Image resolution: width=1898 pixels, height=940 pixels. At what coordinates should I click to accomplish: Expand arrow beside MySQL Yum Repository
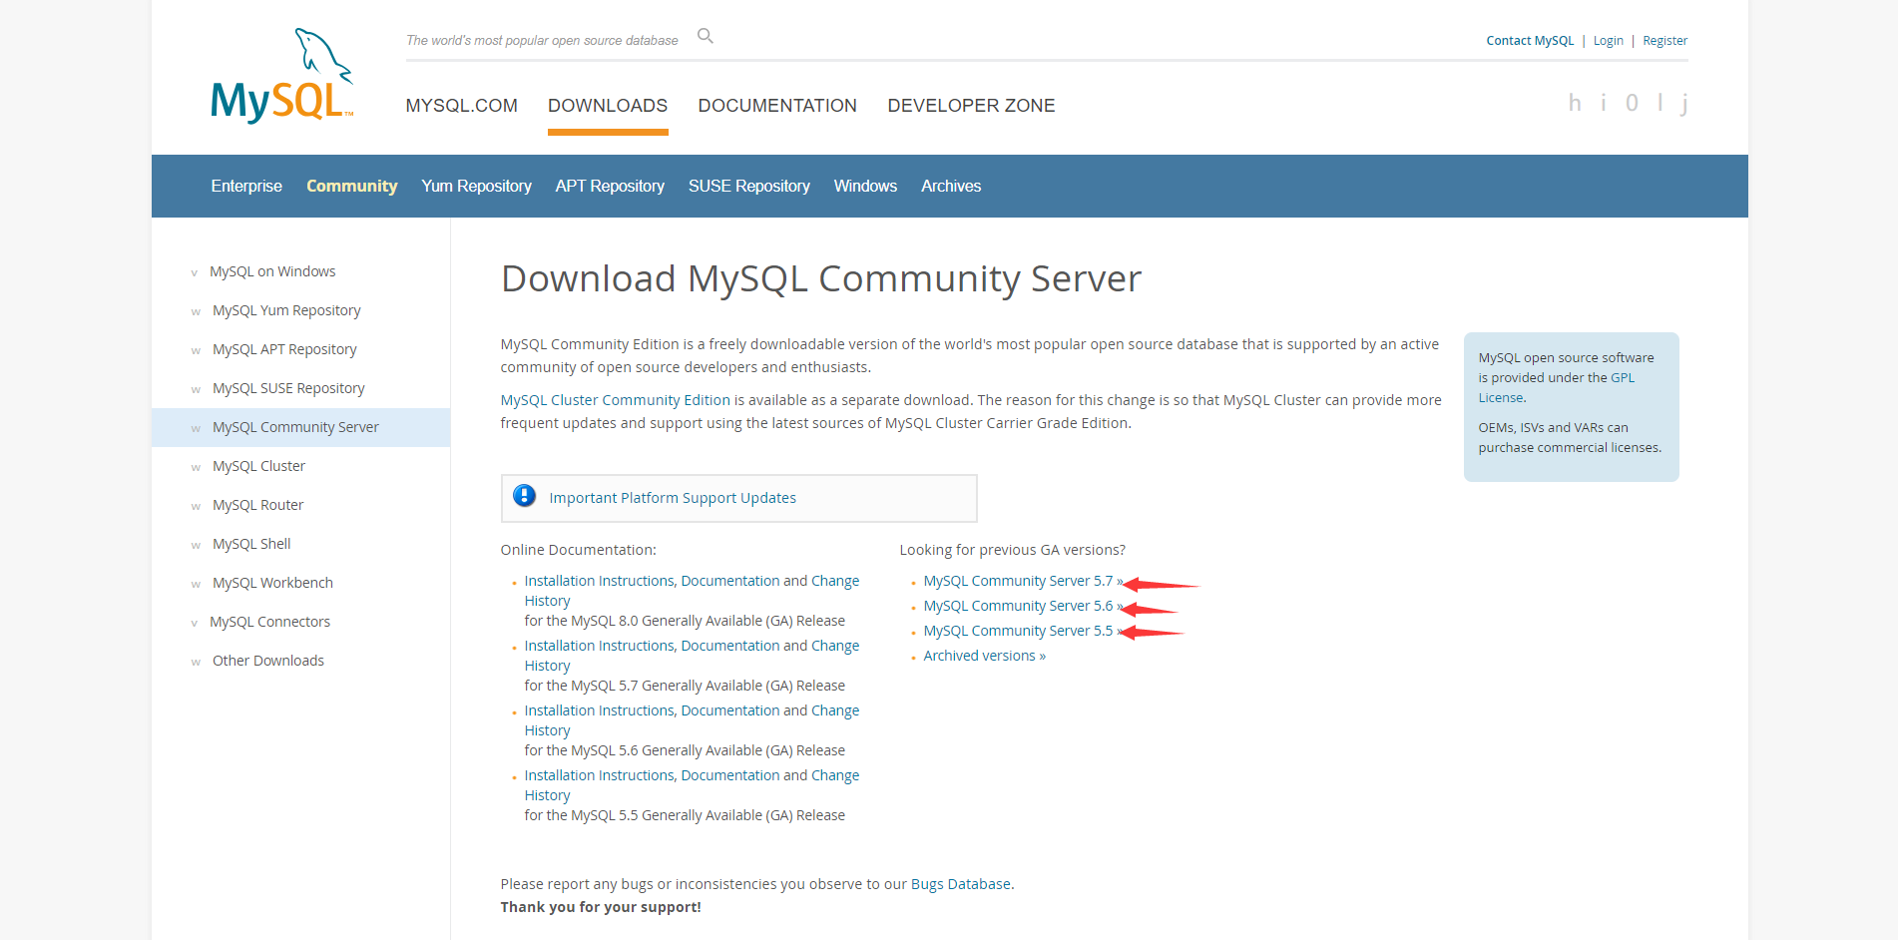point(196,311)
